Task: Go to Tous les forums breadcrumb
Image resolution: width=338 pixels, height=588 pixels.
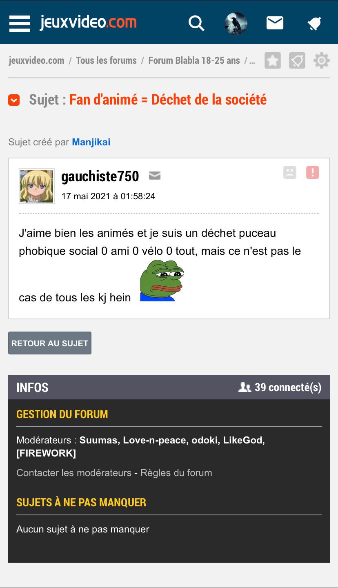Action: tap(107, 60)
